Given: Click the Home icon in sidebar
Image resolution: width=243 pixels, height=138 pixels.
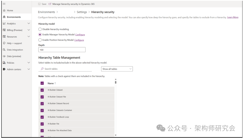Looking at the screenshot, I should coord(4,10).
